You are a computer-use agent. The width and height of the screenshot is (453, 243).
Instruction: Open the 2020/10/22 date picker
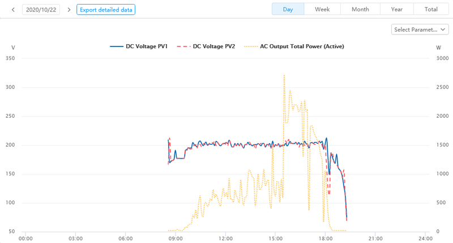point(41,10)
